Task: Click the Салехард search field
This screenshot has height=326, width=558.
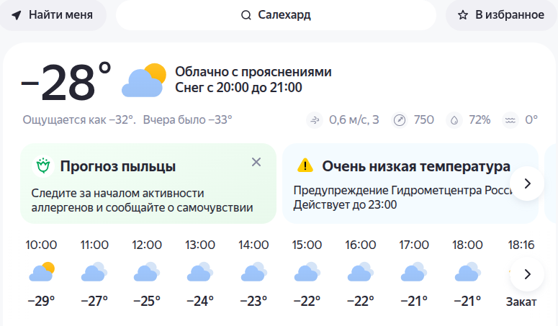Action: pos(276,15)
